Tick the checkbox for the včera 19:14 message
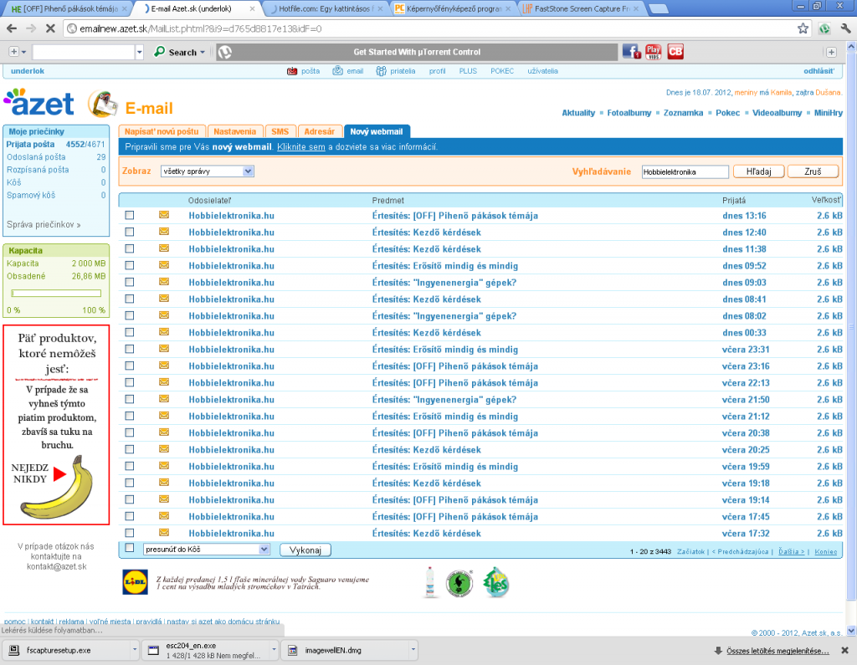Screen dimensions: 857x665 tap(130, 499)
